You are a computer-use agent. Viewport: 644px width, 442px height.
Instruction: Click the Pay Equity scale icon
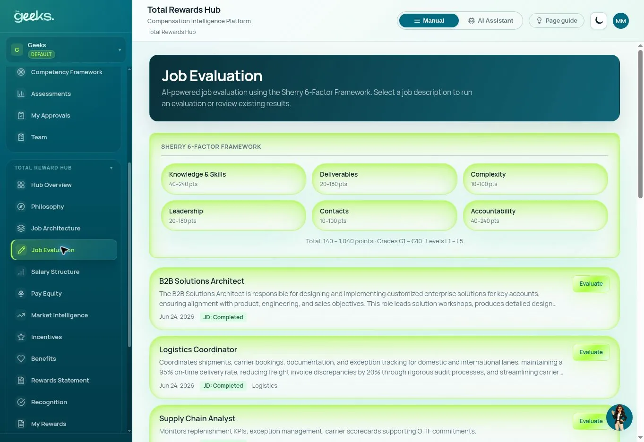coord(21,294)
